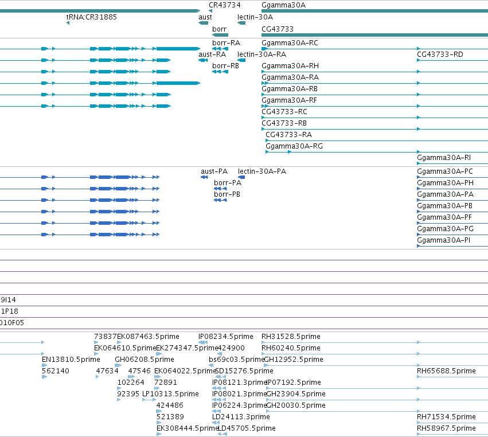The width and height of the screenshot is (488, 437).
Task: Select EST 562140
Action: tap(56, 371)
